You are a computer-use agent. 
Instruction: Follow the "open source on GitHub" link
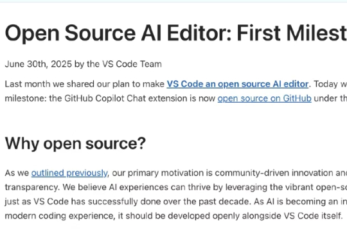pos(265,98)
